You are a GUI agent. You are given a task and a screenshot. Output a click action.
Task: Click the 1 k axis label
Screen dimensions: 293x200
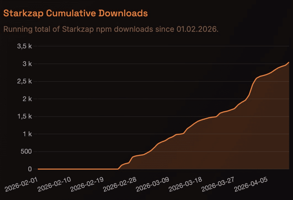click(27, 134)
